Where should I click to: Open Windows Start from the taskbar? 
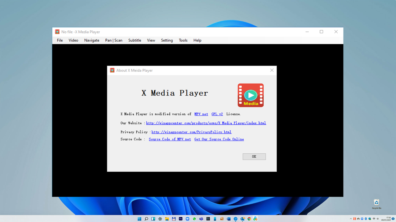[139, 219]
